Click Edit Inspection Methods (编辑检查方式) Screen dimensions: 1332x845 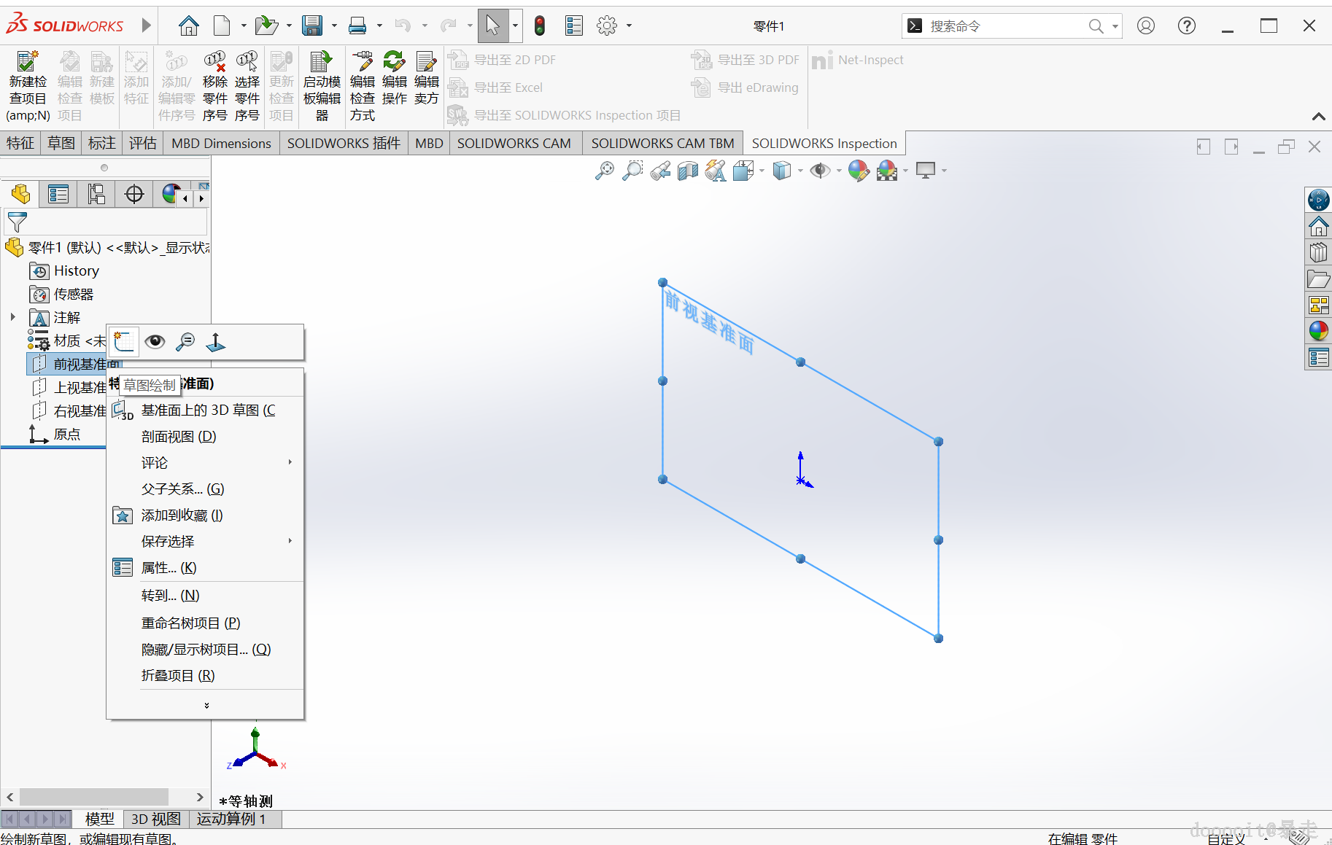[x=362, y=87]
